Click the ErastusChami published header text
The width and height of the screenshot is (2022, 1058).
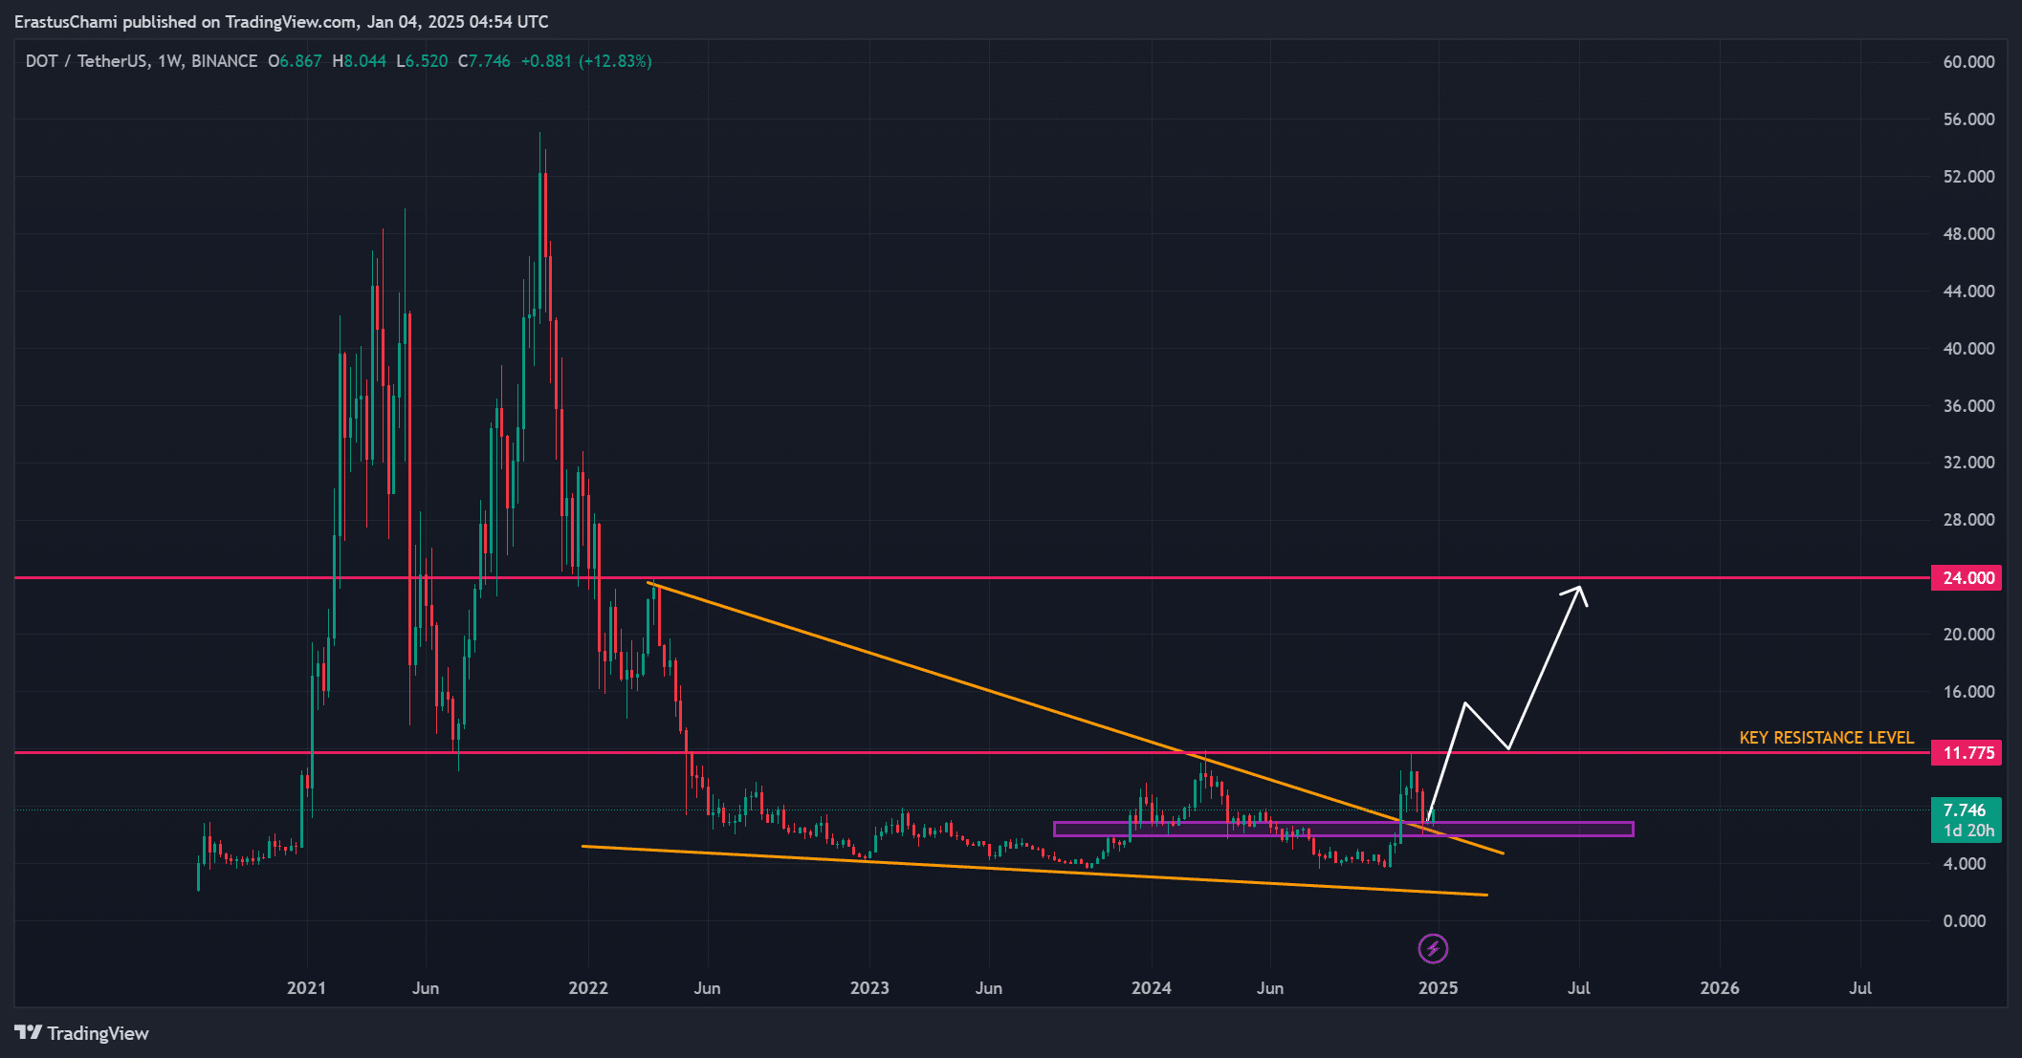pyautogui.click(x=281, y=21)
